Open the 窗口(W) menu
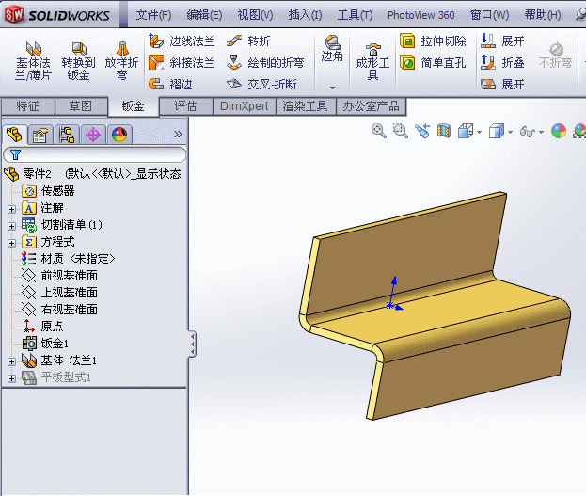This screenshot has width=586, height=496. tap(489, 15)
